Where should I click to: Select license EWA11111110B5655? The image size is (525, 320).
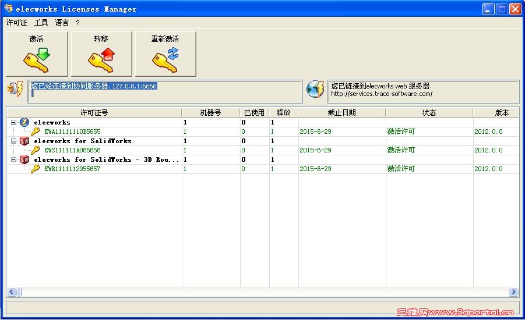72,131
